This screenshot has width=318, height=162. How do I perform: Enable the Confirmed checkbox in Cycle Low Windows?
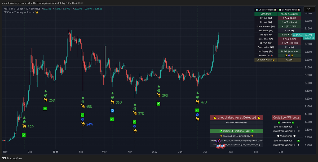(x=279, y=122)
